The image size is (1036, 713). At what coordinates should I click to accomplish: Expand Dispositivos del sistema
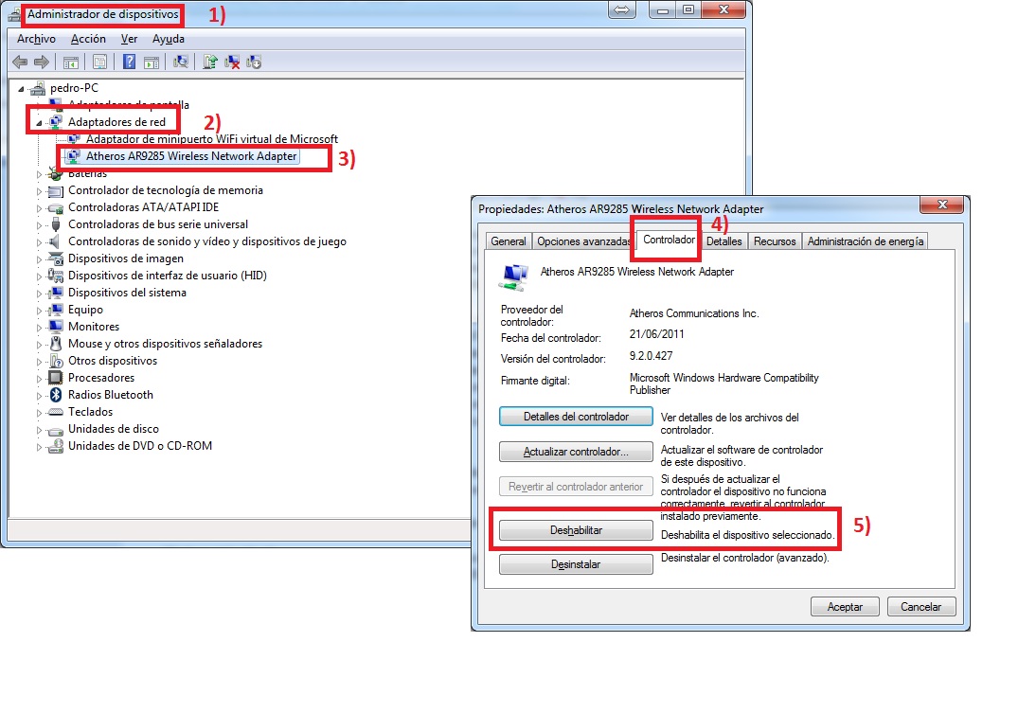pos(39,294)
